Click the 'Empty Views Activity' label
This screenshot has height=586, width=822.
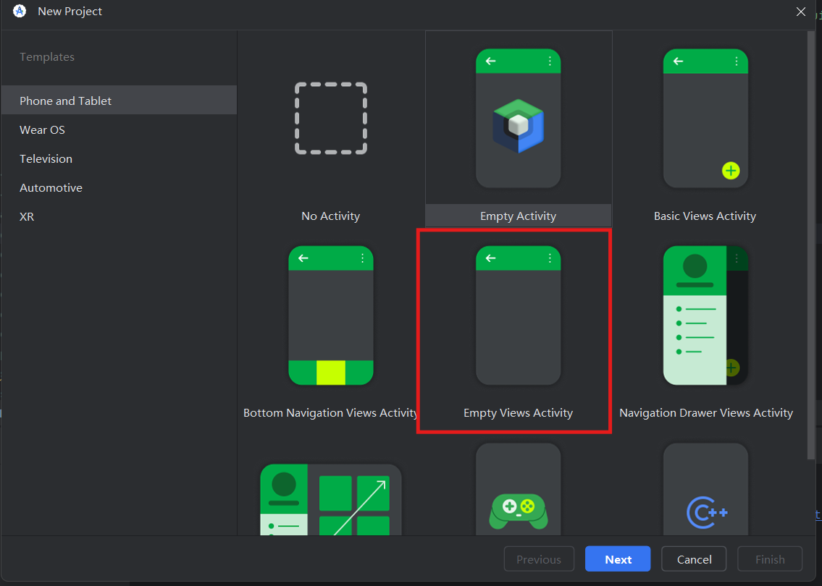(518, 412)
